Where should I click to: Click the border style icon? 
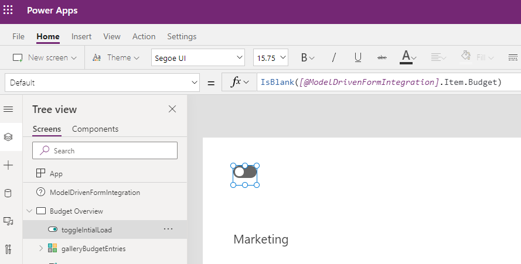[x=513, y=58]
